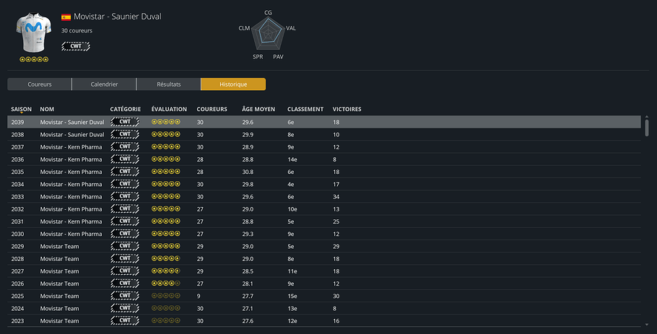Click CWT category icon in 2037 row
This screenshot has width=657, height=334.
click(125, 147)
